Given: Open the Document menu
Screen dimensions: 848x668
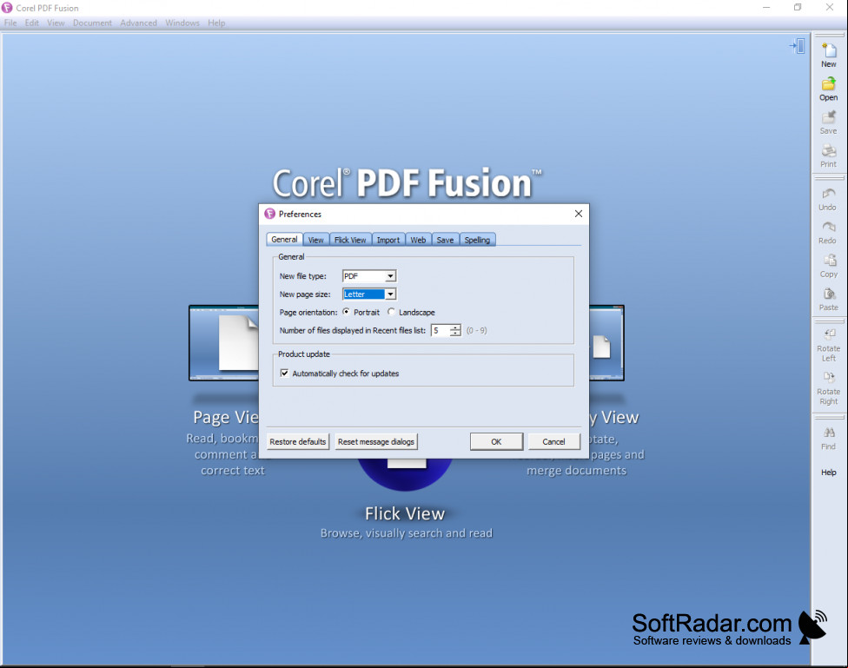Looking at the screenshot, I should (92, 23).
